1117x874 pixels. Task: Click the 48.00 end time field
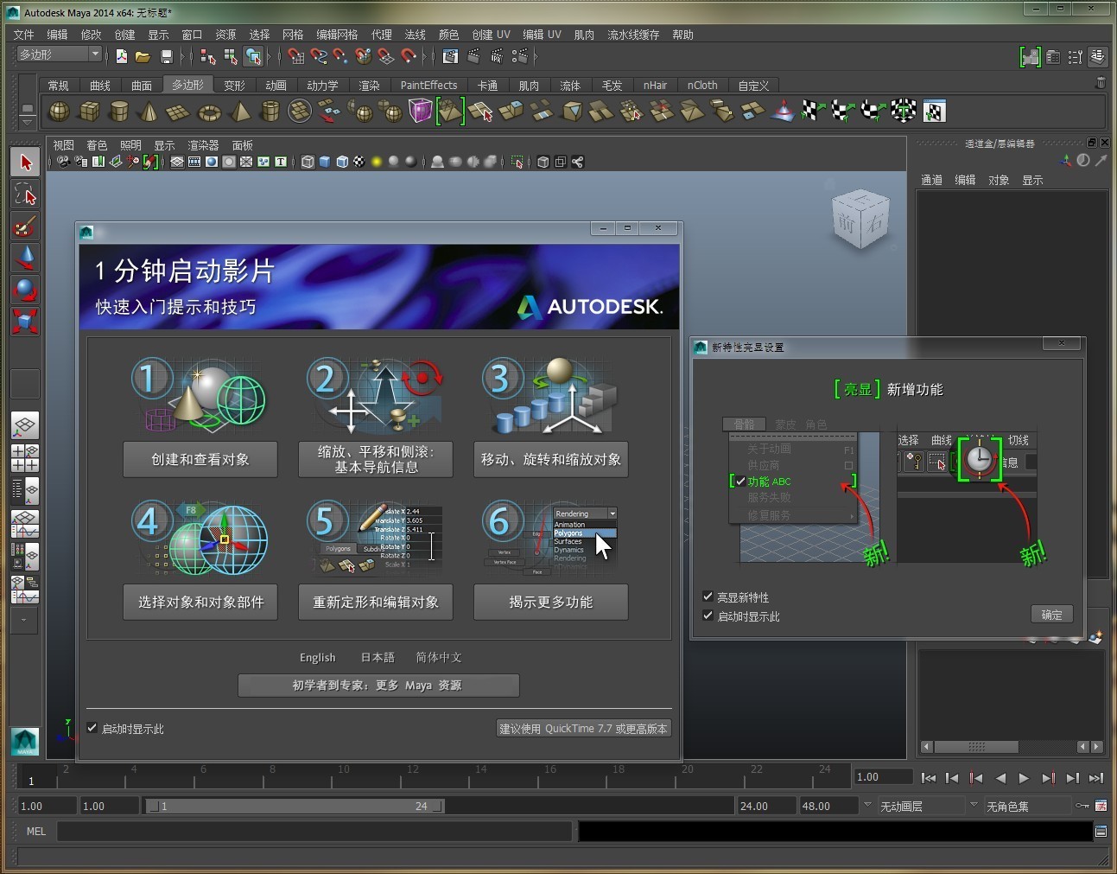click(x=828, y=806)
